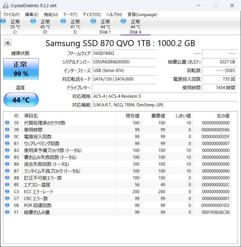The height and width of the screenshot is (247, 241).
Task: Click the serial number field S5SVNG0N826500J
Action: (124, 62)
